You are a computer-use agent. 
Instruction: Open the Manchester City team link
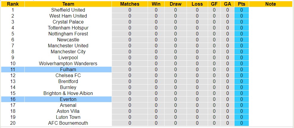[68, 51]
